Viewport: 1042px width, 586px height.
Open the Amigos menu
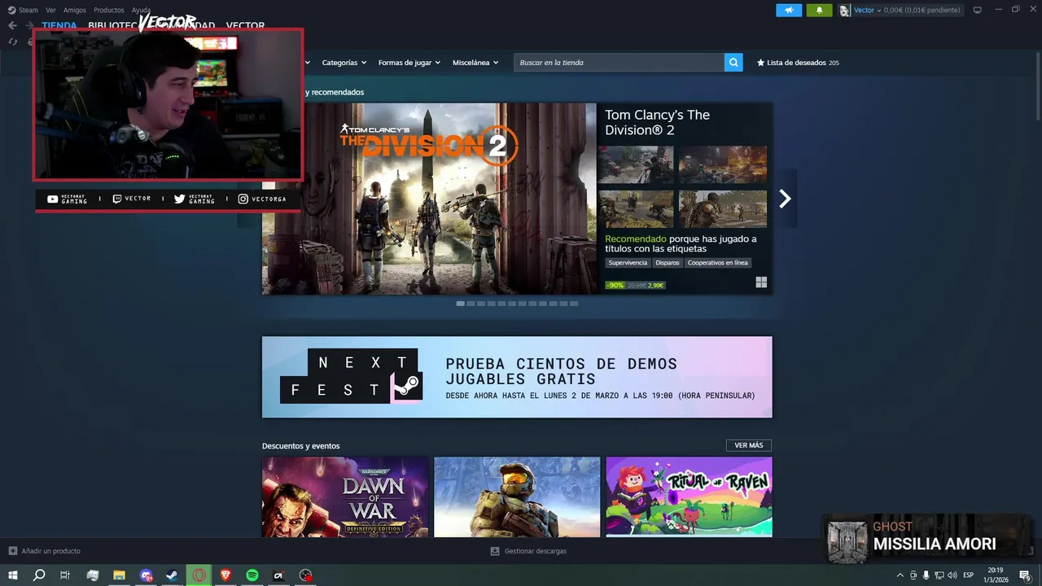(75, 10)
